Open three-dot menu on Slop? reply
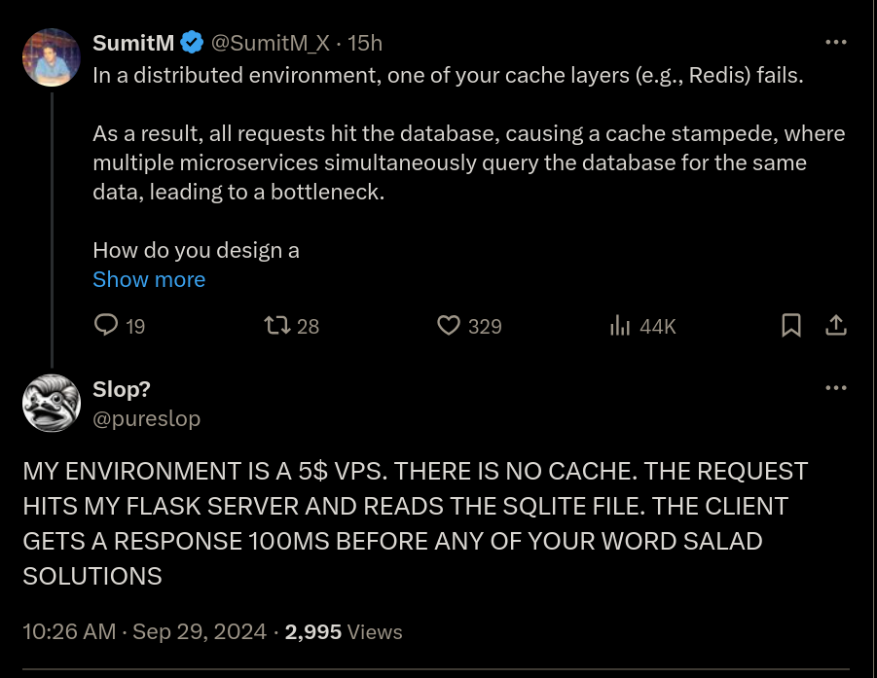Image resolution: width=877 pixels, height=678 pixels. pyautogui.click(x=835, y=387)
